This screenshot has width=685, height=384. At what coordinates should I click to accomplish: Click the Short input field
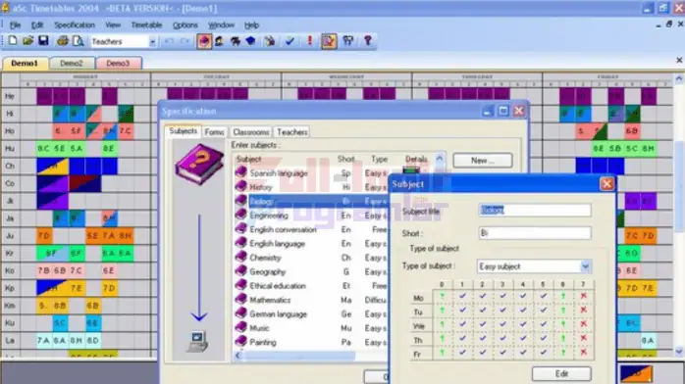[535, 233]
